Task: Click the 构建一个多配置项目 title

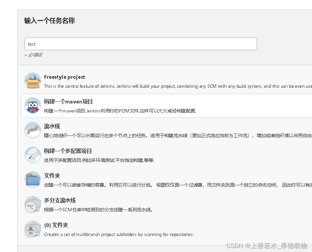Action: (68, 151)
